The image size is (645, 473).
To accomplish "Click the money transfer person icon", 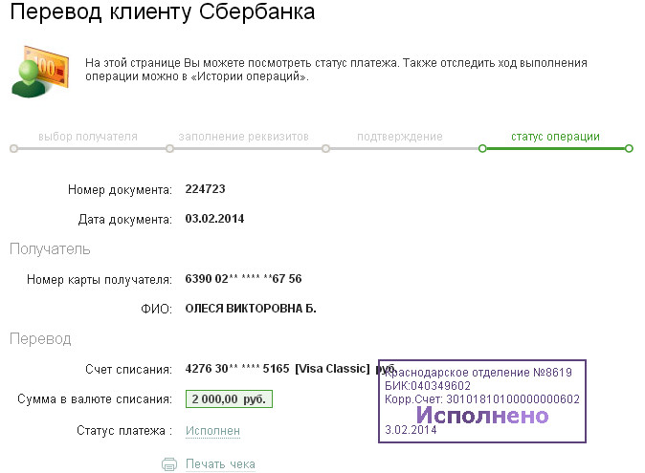I will tap(39, 72).
